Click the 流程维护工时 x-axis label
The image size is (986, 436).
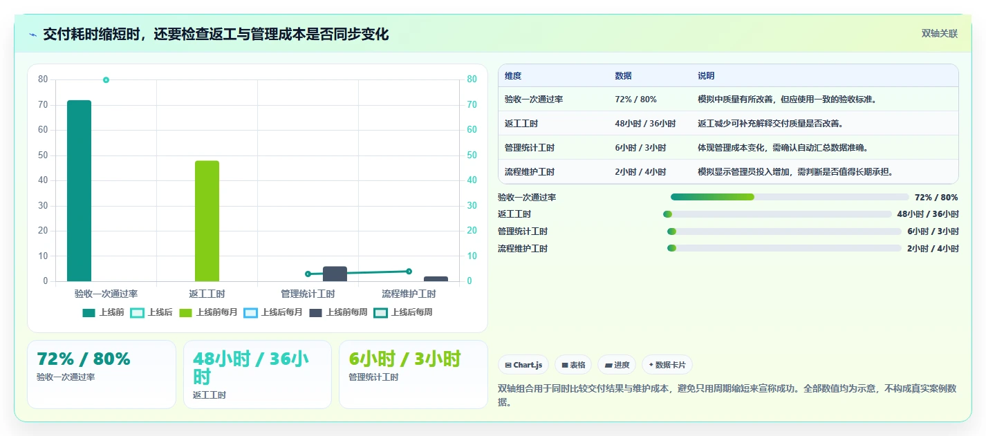(x=409, y=294)
